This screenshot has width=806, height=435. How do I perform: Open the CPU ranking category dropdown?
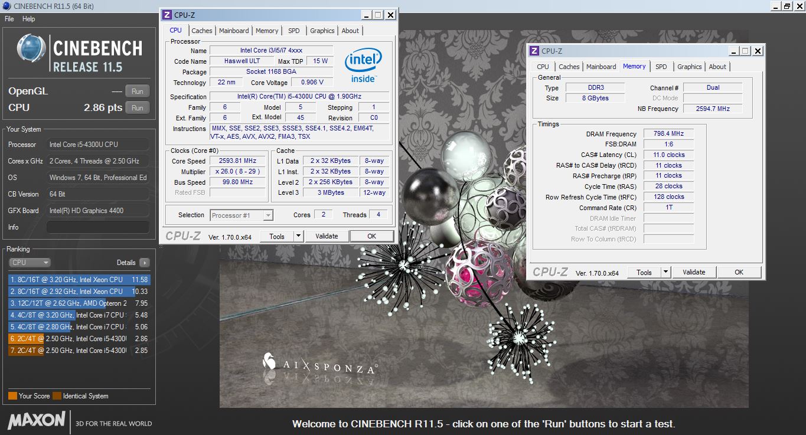coord(30,263)
